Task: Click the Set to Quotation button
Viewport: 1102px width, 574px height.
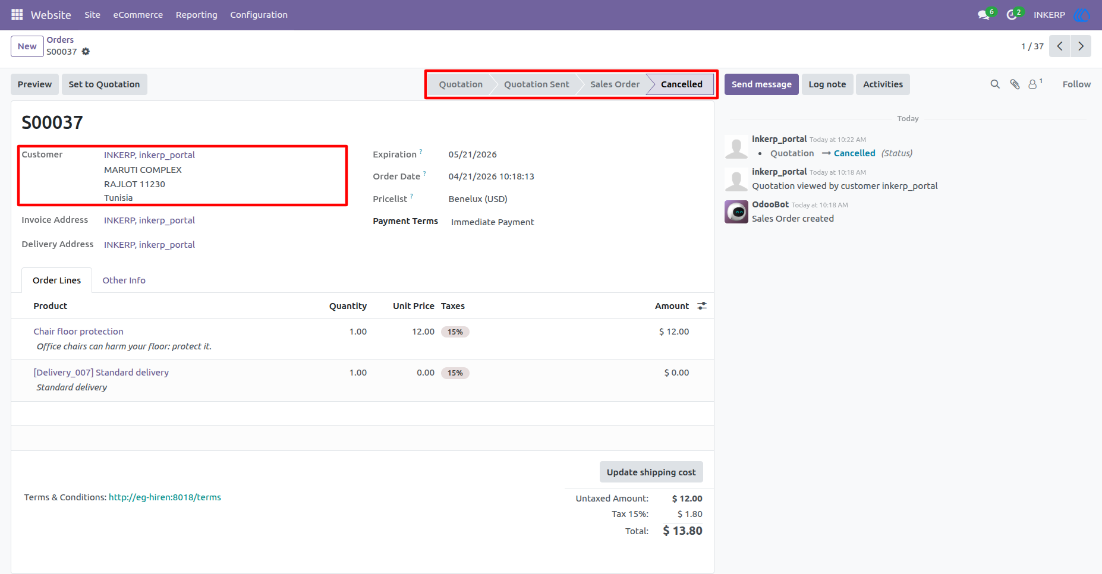Action: pos(105,84)
